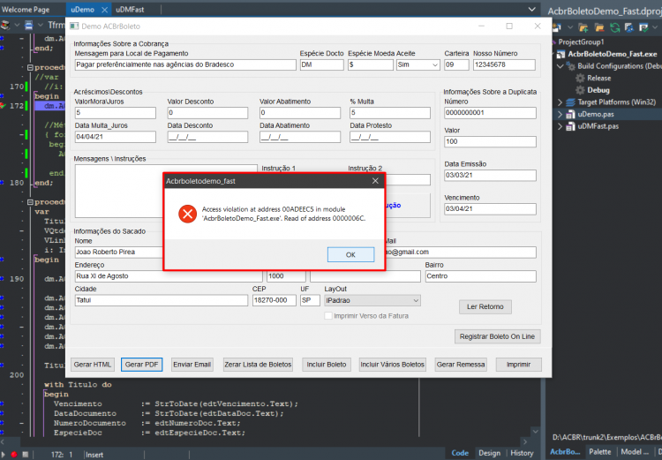Click the add-to-project folder icon with plus
This screenshot has width=662, height=460.
583,28
